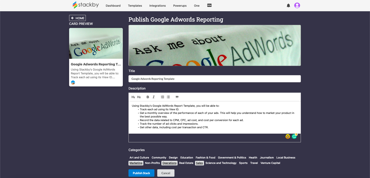The width and height of the screenshot is (370, 178).
Task: Select the Venture Capital category
Action: coord(270,163)
